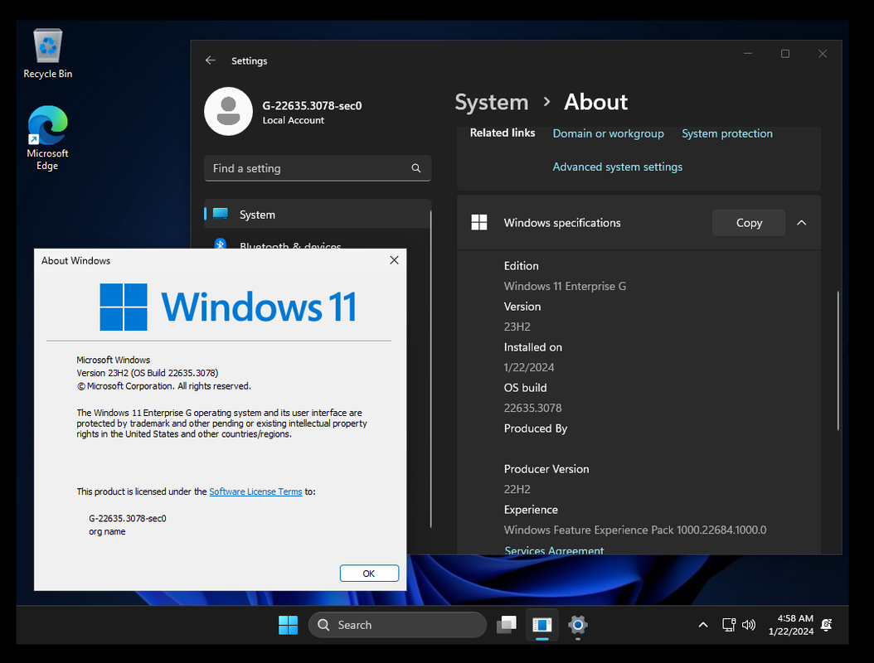The width and height of the screenshot is (874, 663).
Task: Minimize the Settings window
Action: point(748,54)
